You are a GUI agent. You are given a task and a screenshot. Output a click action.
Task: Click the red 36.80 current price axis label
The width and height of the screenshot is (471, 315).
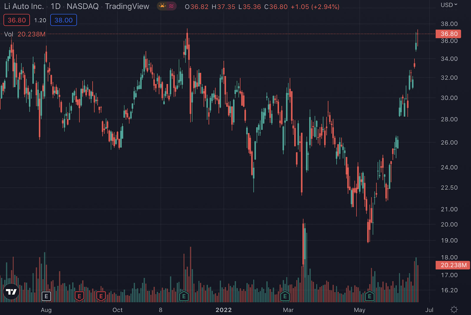click(x=448, y=34)
